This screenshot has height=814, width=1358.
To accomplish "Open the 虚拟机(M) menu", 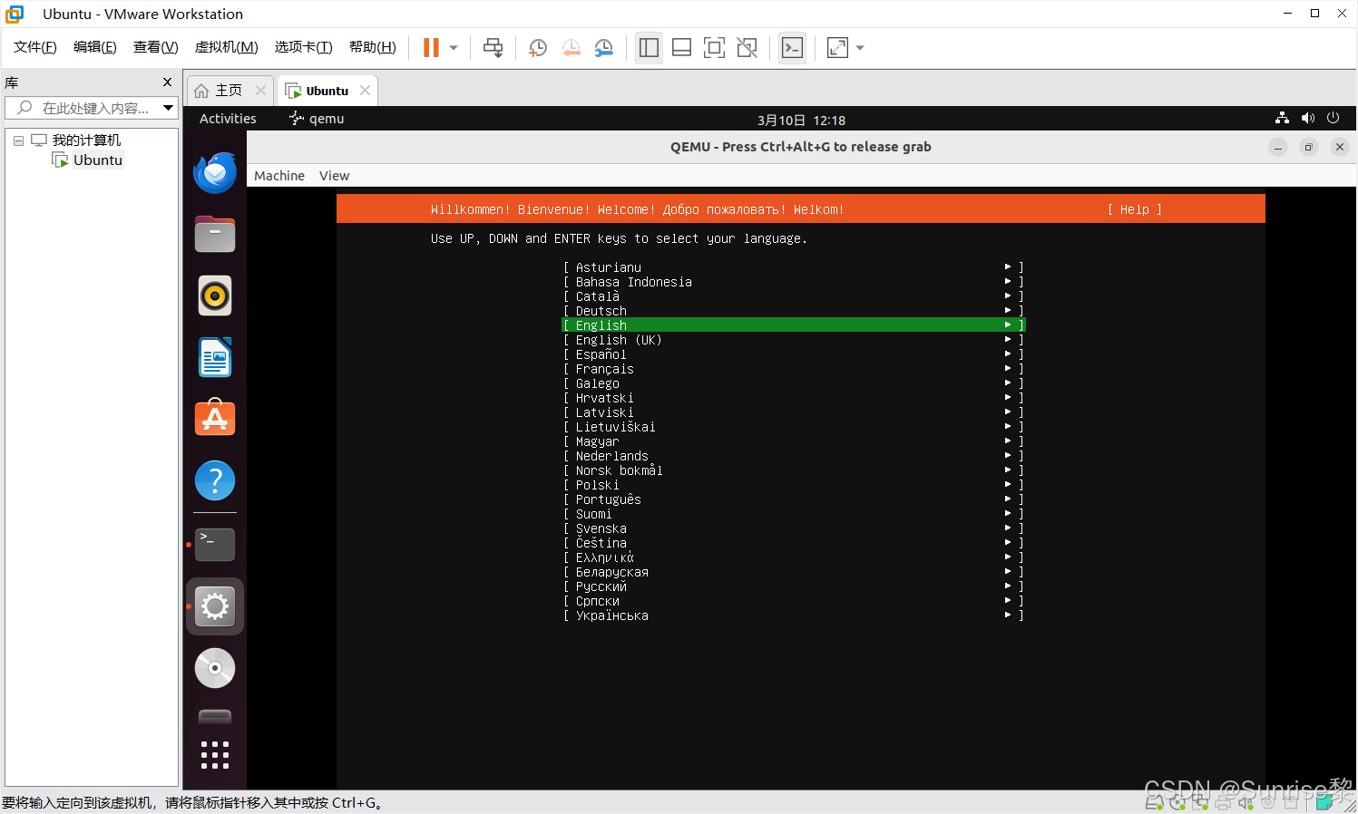I will tap(227, 47).
